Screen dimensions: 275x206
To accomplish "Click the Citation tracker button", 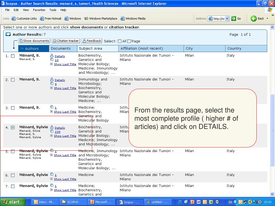I will click(66, 41).
